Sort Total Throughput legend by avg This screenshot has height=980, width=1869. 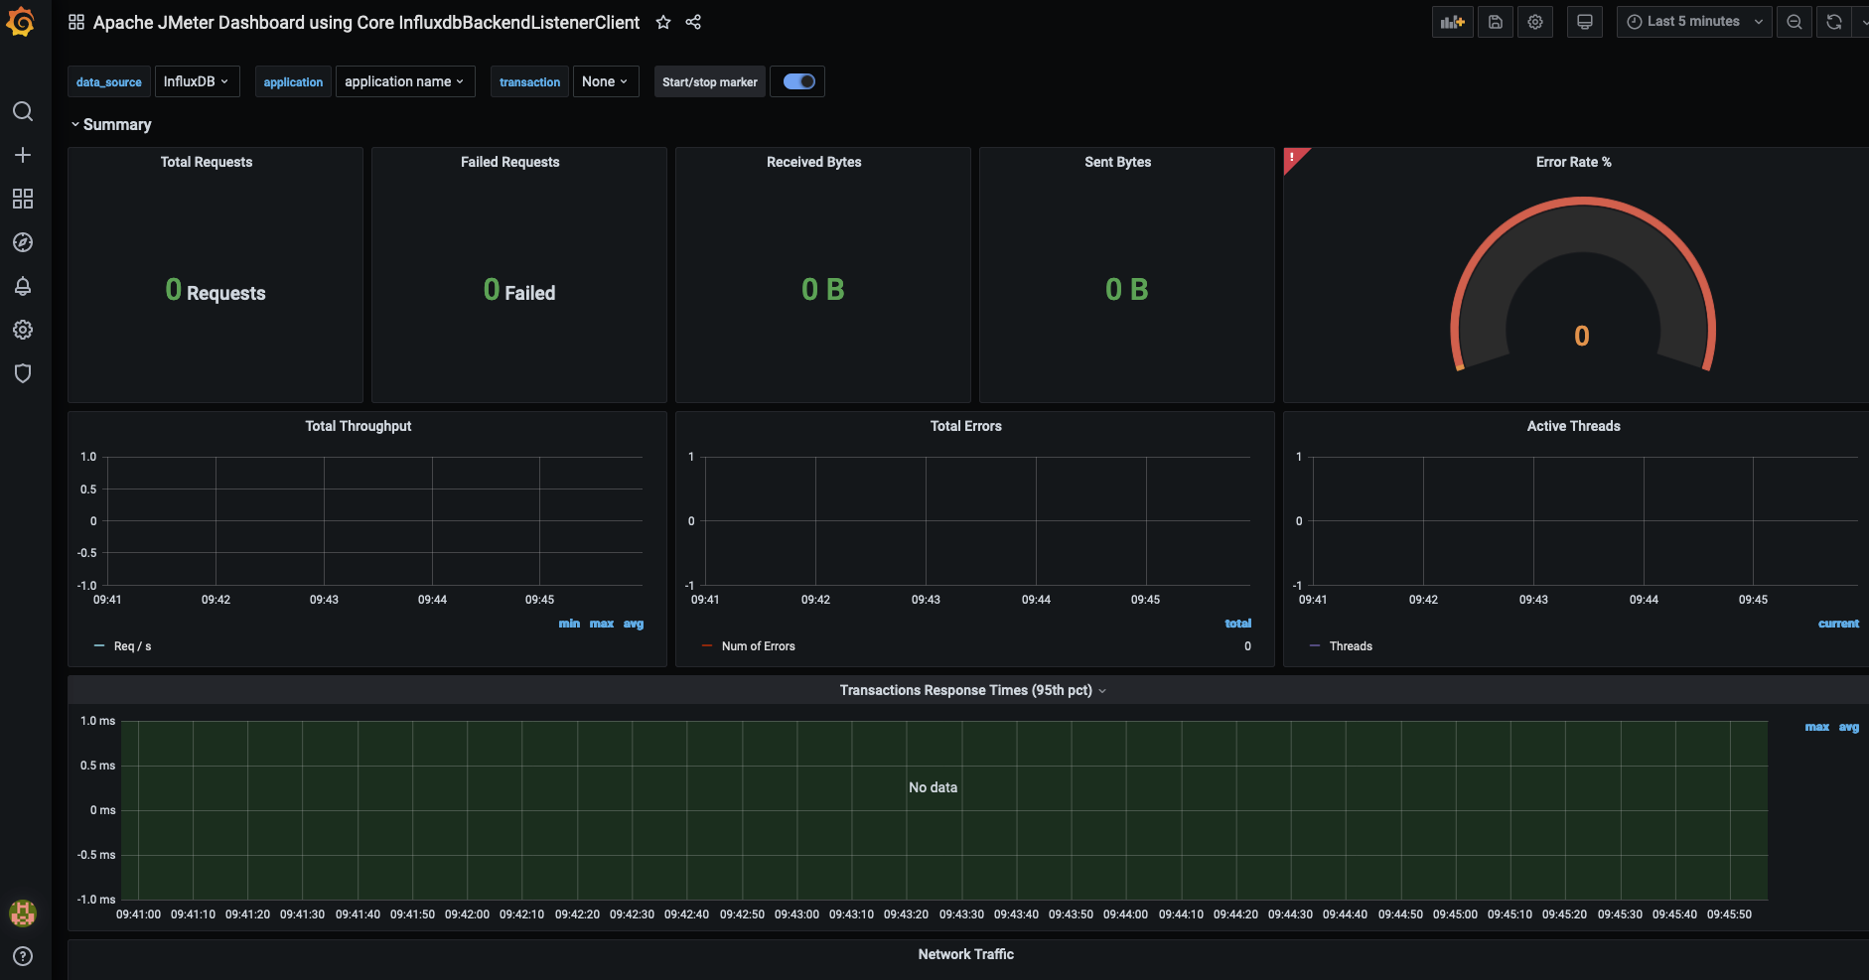coord(634,624)
